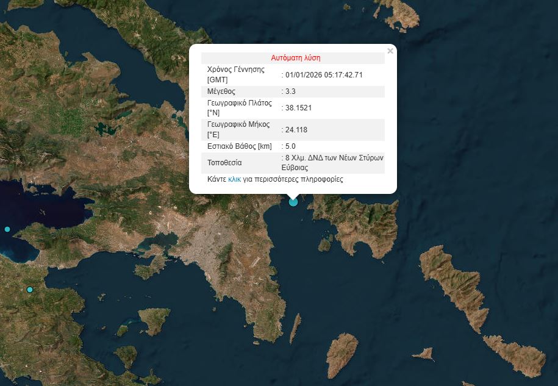
Task: Click Aegina island on the map
Action: 155,320
